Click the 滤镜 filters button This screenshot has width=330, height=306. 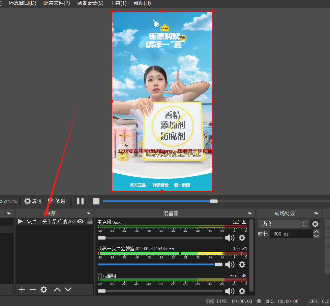(x=57, y=201)
